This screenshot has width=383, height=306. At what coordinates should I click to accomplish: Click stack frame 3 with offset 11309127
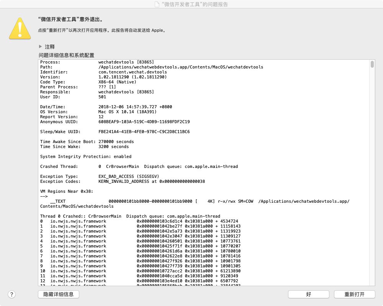click(x=140, y=236)
